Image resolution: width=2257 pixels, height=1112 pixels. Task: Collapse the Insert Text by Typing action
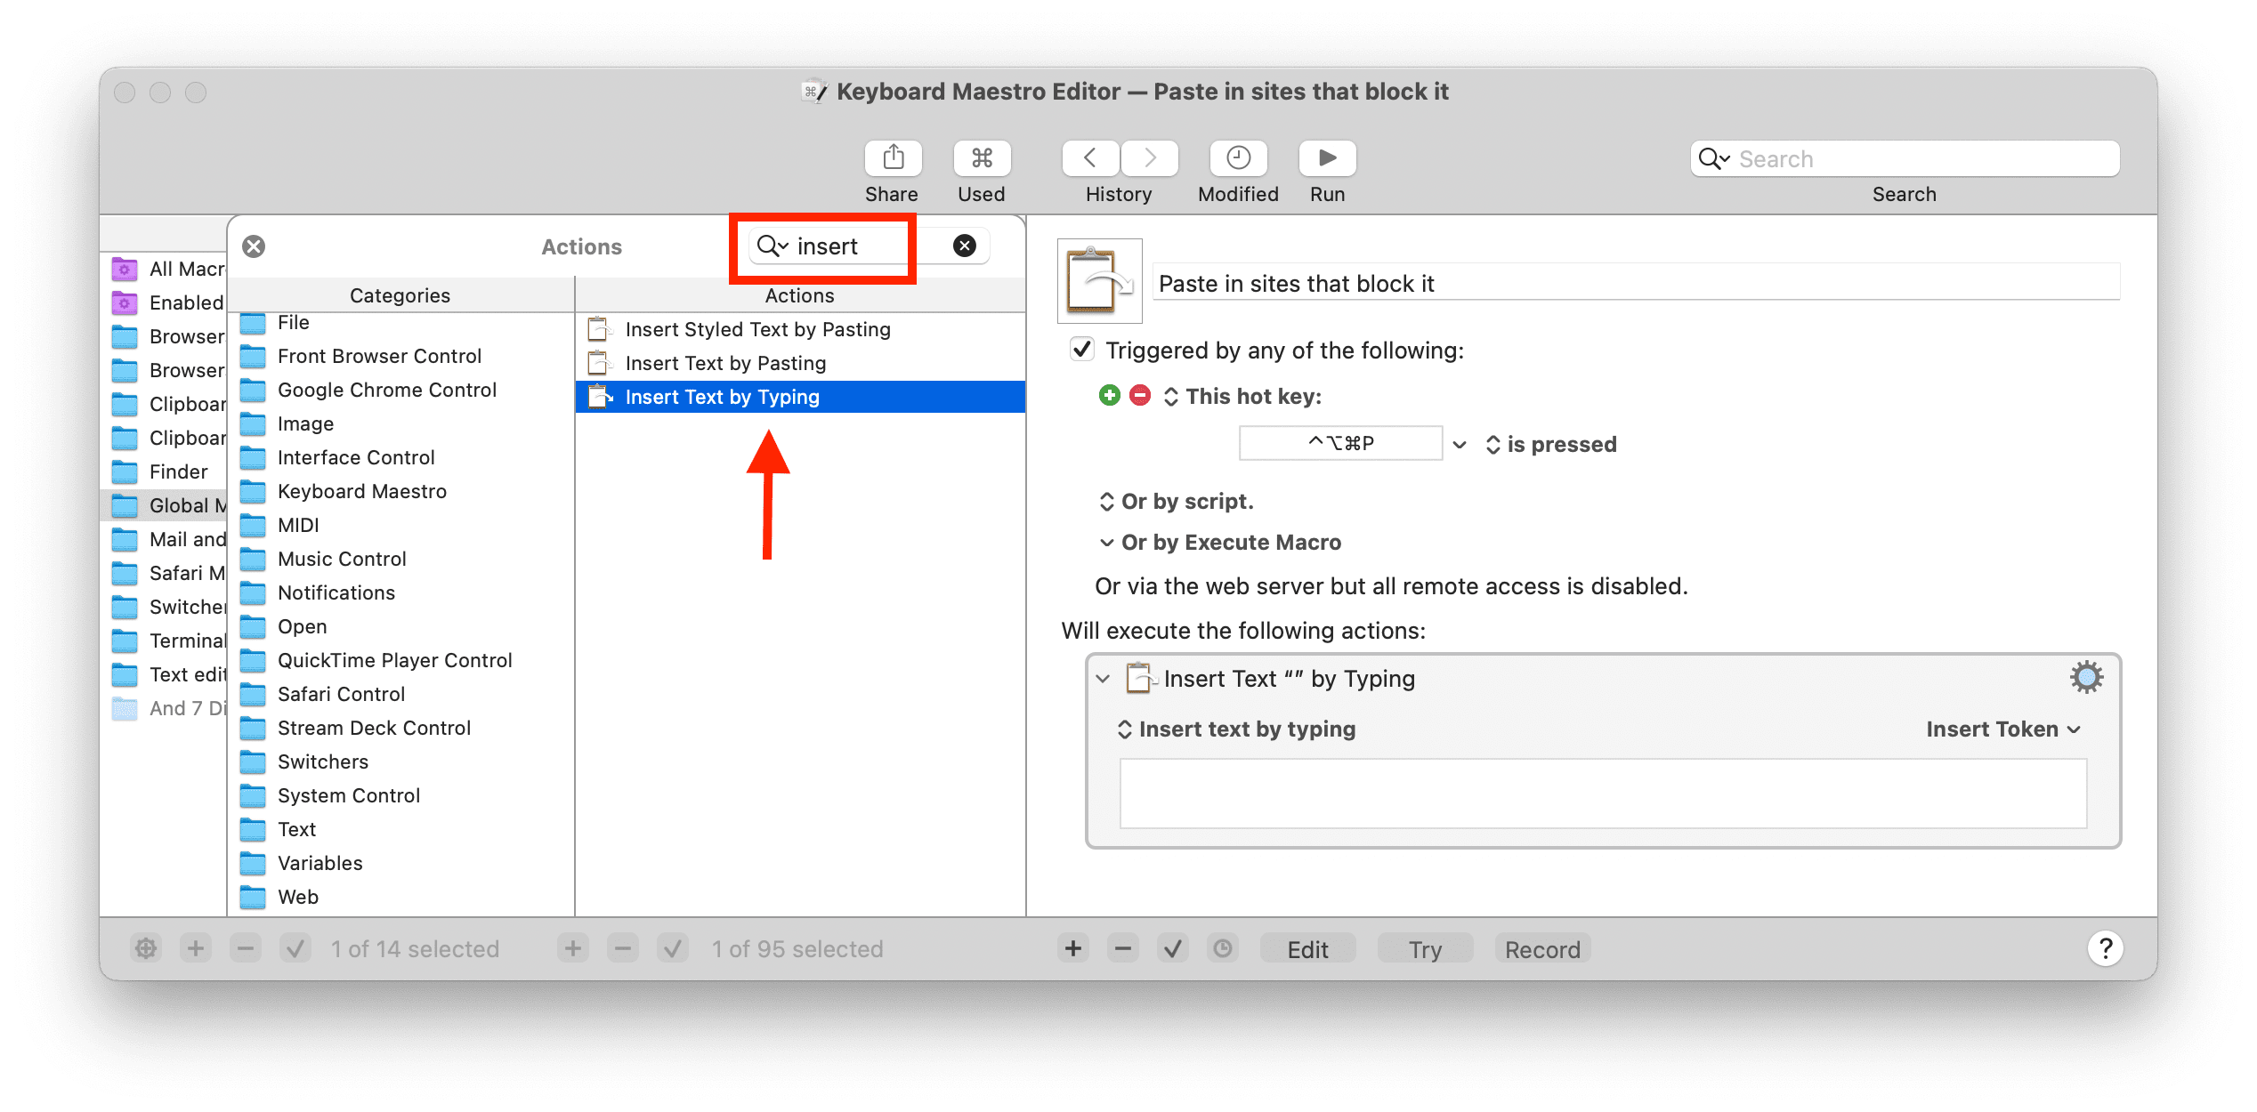point(1103,679)
